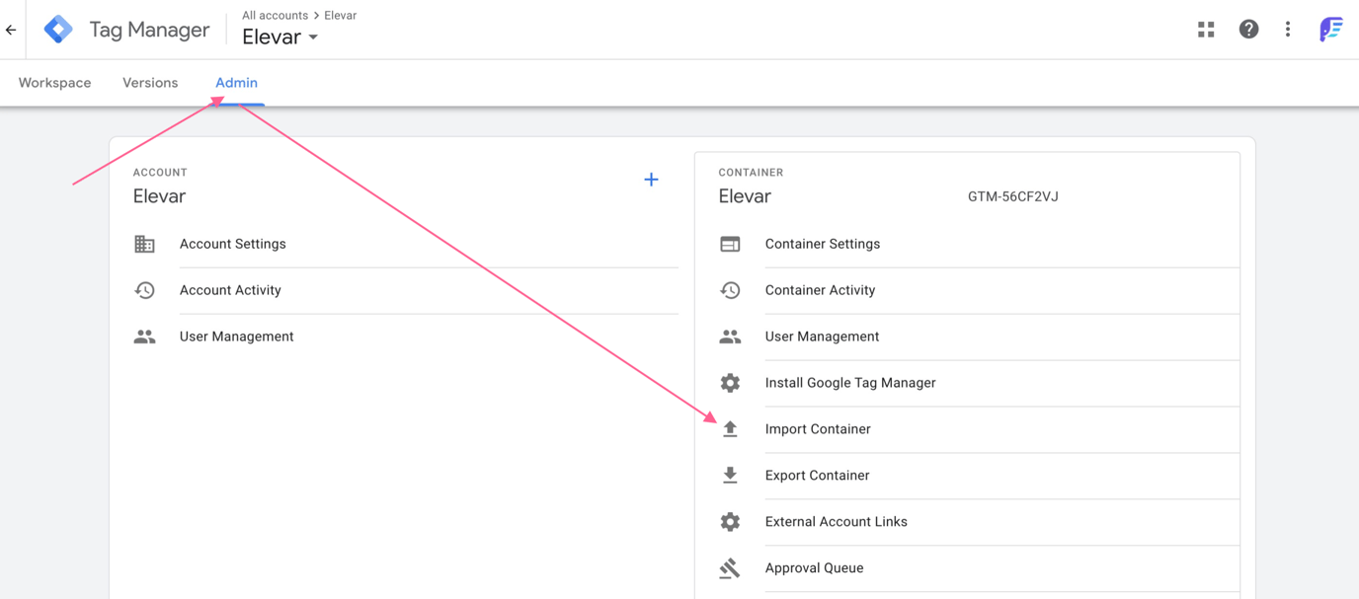The height and width of the screenshot is (599, 1359).
Task: Click the Approval Queue gavel icon
Action: [730, 568]
